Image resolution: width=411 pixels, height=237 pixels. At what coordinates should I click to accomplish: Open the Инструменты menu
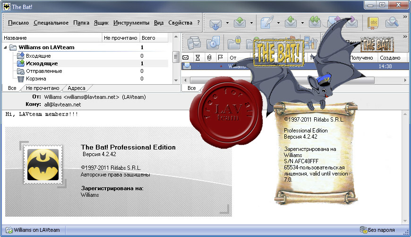click(x=131, y=23)
